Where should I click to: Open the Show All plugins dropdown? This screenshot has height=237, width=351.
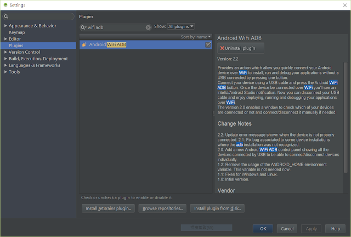pyautogui.click(x=181, y=26)
